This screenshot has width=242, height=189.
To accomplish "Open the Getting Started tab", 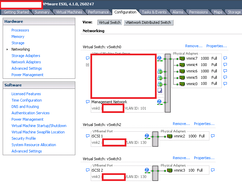I will coord(16,12).
